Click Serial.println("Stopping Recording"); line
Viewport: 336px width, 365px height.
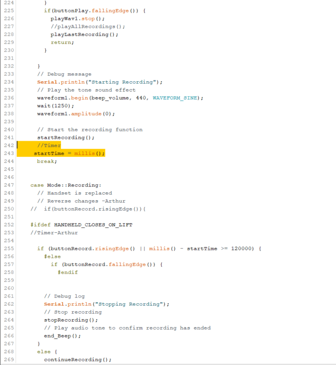(107, 304)
